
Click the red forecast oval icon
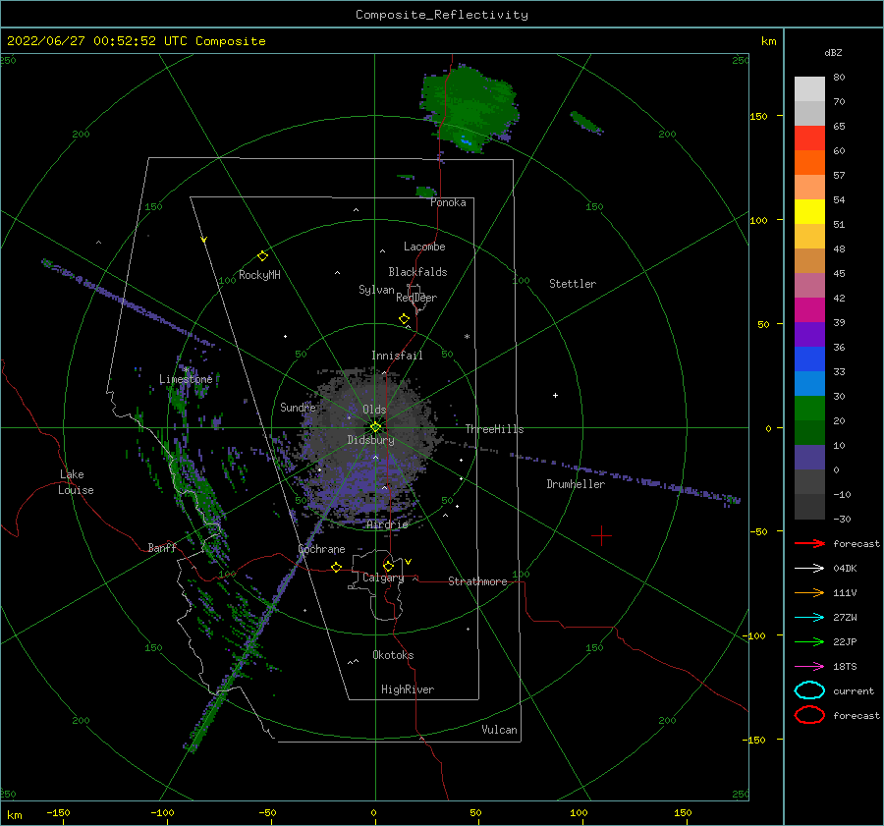pos(809,715)
